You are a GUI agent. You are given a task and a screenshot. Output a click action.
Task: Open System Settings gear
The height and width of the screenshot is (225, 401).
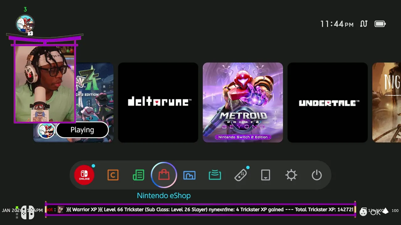pyautogui.click(x=291, y=175)
